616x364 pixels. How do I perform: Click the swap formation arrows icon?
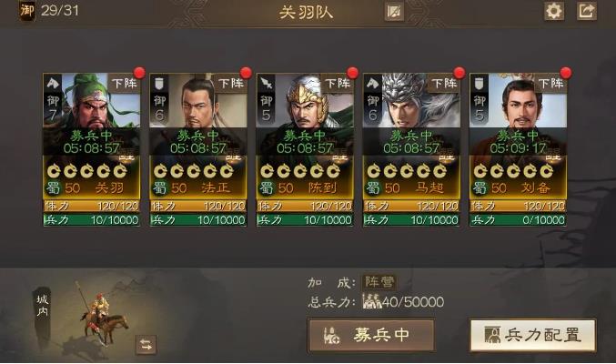pos(146,345)
